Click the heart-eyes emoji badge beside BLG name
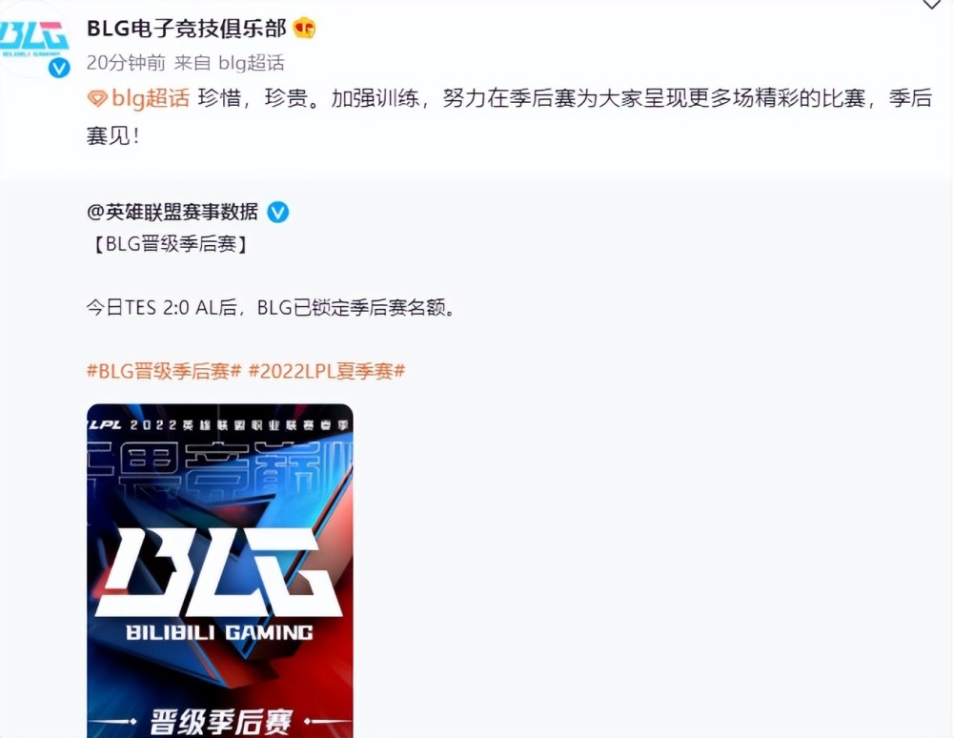Viewport: 953px width, 738px height. point(305,28)
